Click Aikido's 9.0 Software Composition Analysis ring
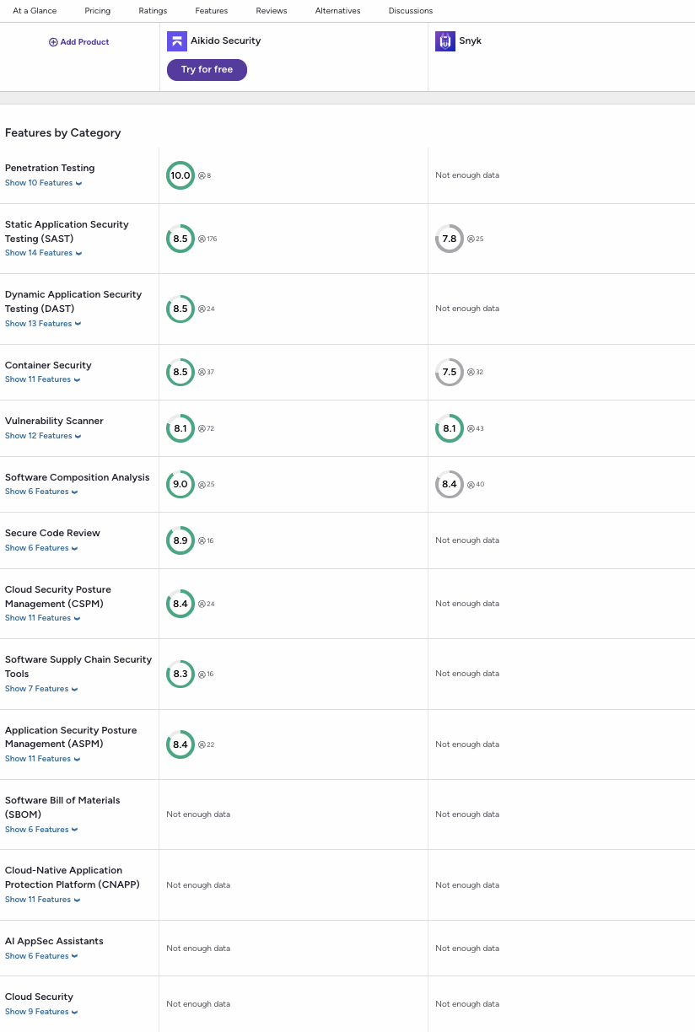This screenshot has height=1032, width=695. coord(180,484)
